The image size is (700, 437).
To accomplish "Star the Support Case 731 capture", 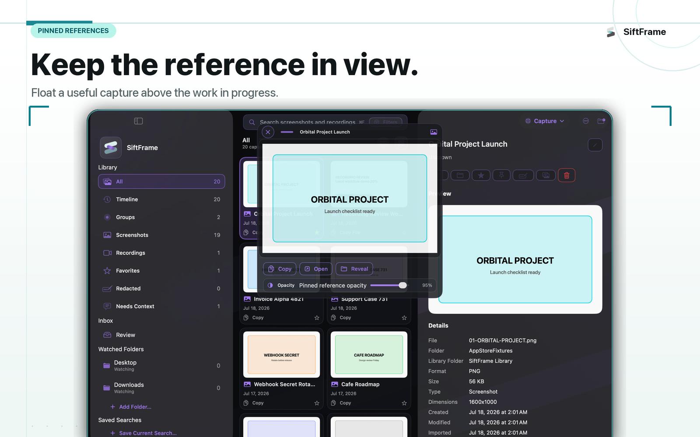I will click(x=404, y=318).
